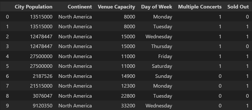Click the City Population column header
This screenshot has width=252, height=110.
pyautogui.click(x=34, y=7)
